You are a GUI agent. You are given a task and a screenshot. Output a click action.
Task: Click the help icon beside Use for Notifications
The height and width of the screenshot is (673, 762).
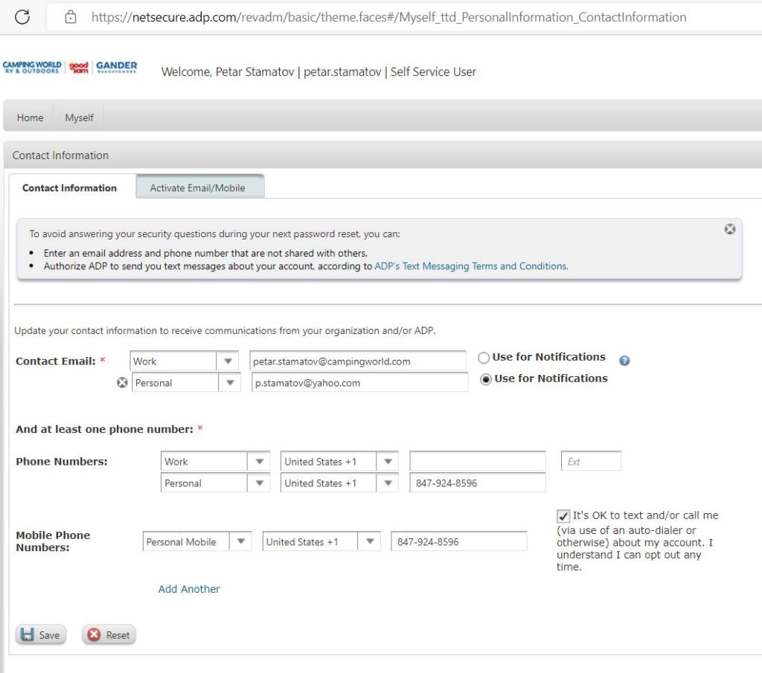click(624, 361)
